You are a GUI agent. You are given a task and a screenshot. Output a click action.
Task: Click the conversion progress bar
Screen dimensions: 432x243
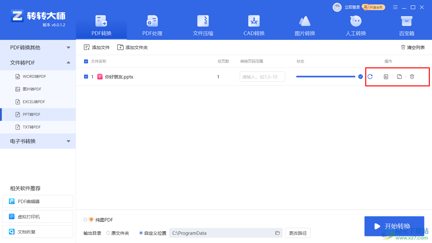[326, 77]
